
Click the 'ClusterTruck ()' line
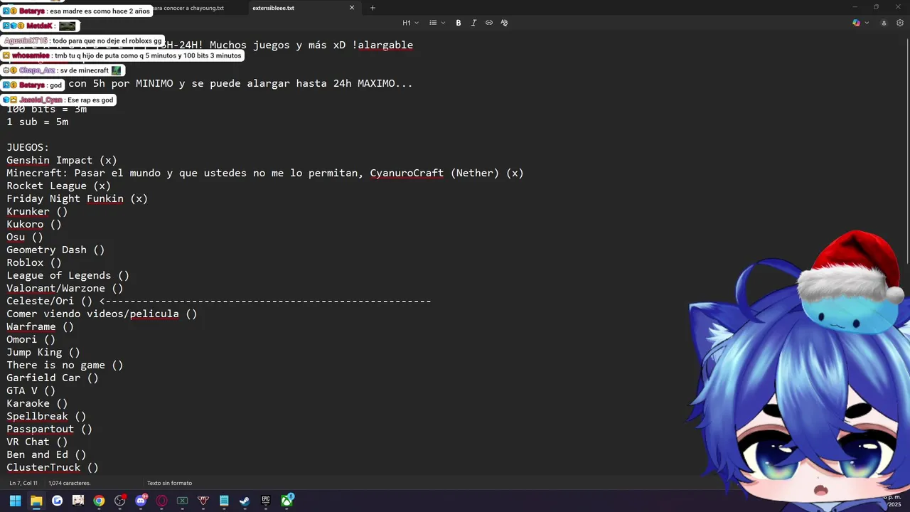coord(53,467)
